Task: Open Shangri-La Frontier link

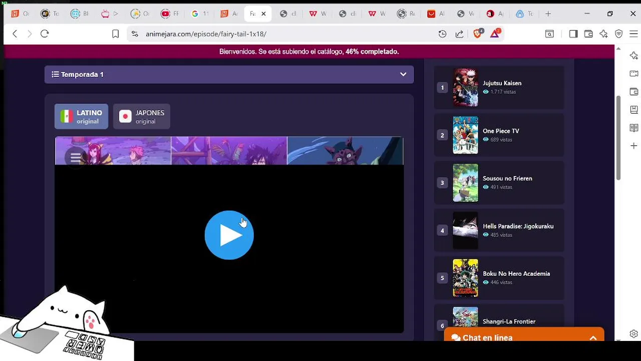Action: (x=509, y=321)
